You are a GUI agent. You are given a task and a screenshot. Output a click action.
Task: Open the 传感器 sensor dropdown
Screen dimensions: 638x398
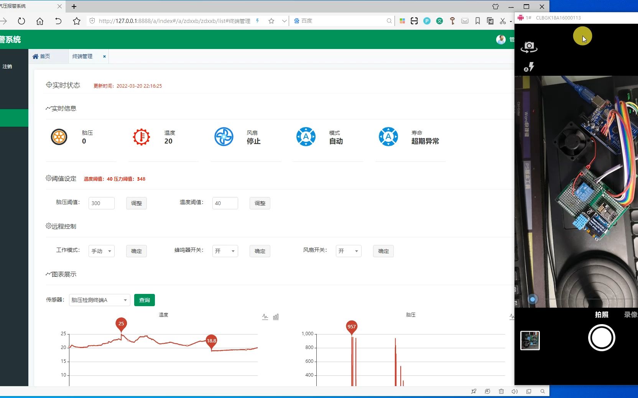coord(99,300)
